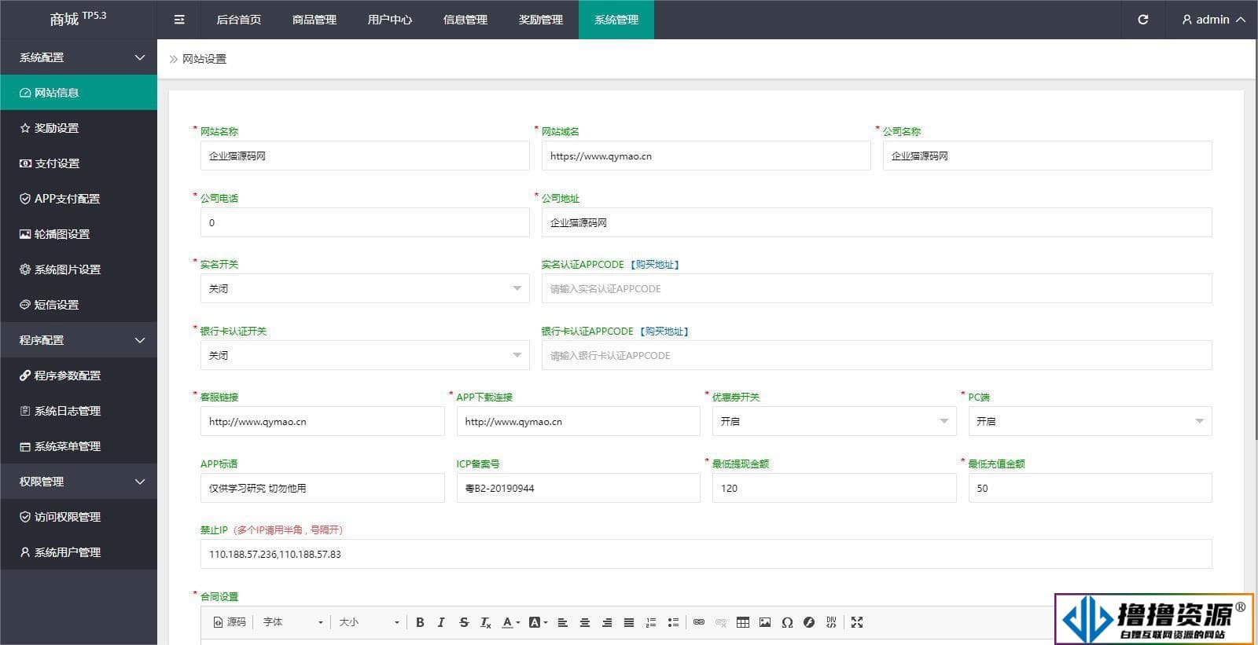Focus the 网站名称 input field

tap(365, 156)
